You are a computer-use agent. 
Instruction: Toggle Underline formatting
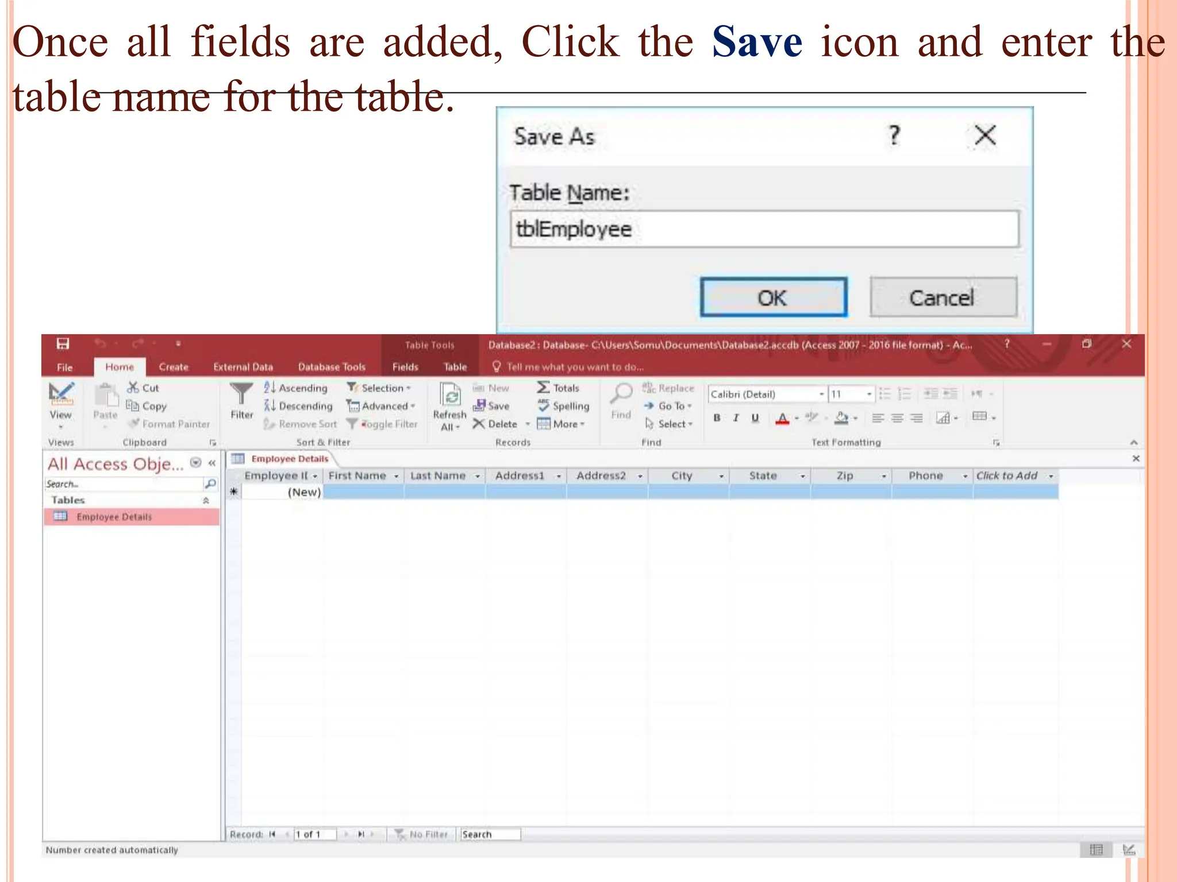755,418
